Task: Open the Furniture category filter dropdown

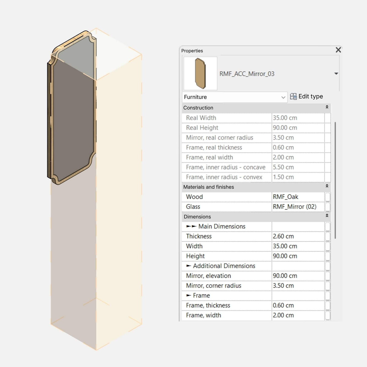Action: pos(235,97)
